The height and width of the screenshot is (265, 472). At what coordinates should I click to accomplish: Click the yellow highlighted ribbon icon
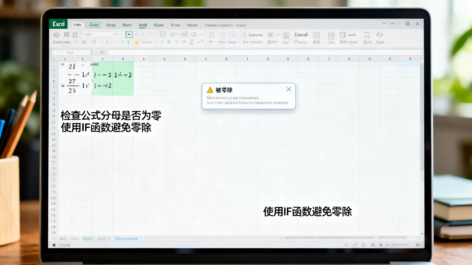tap(136, 42)
